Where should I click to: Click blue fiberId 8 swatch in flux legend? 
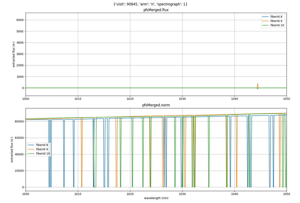[265, 17]
